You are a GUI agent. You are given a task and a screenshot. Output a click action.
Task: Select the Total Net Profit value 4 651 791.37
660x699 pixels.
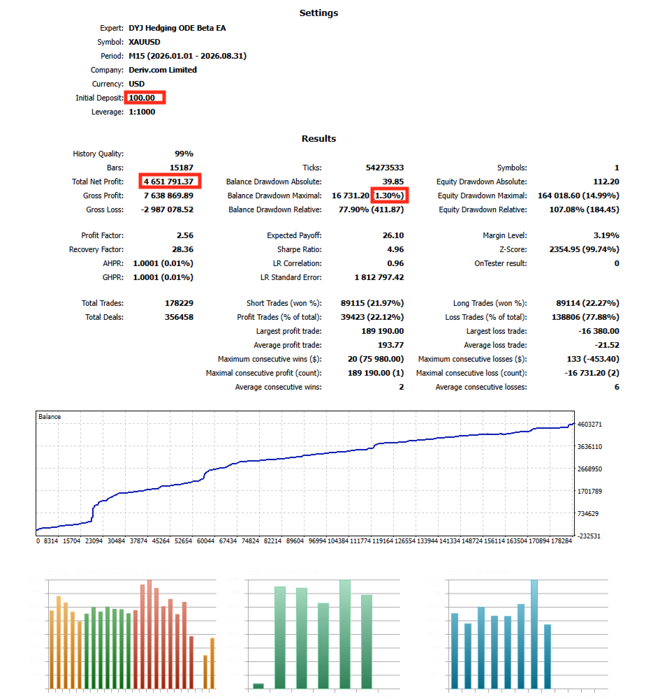pyautogui.click(x=170, y=182)
